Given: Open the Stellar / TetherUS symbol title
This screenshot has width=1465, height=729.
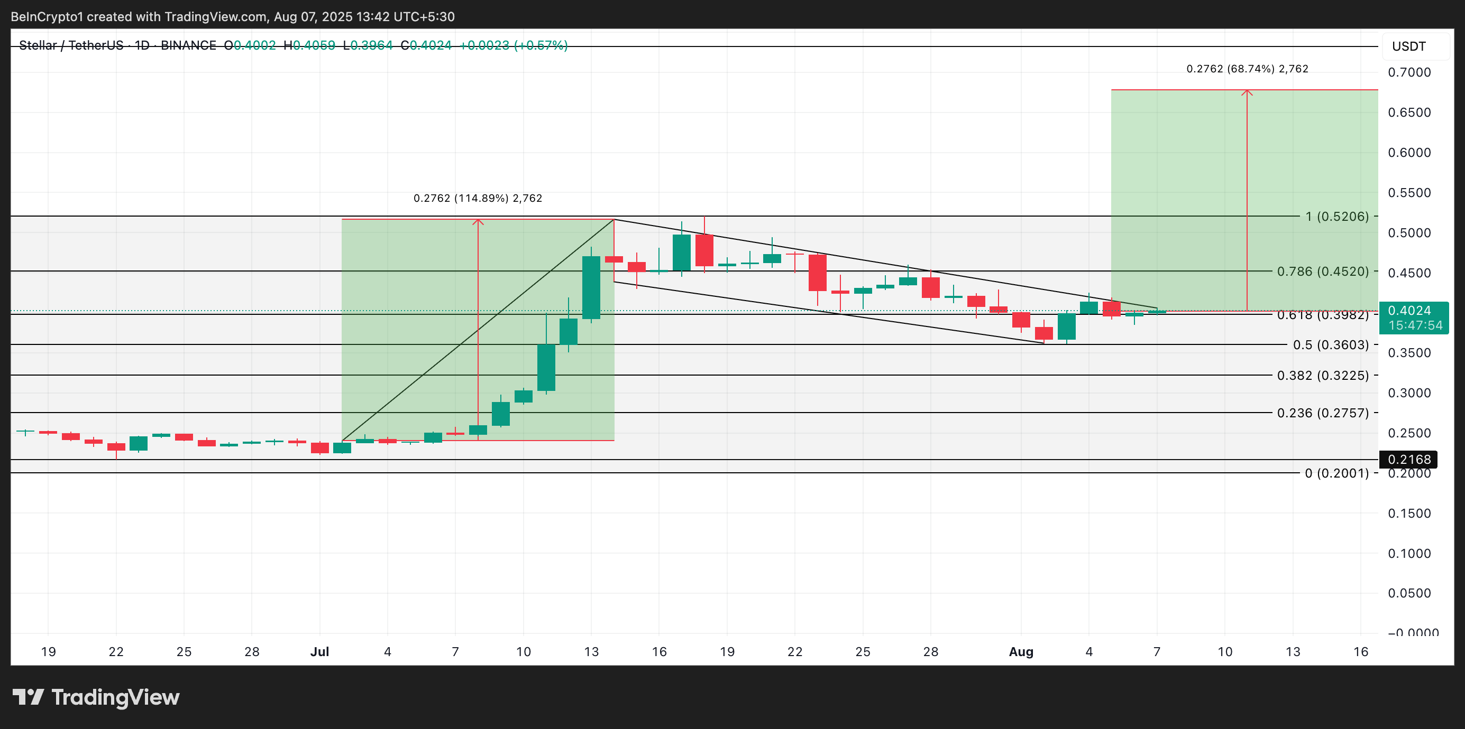Looking at the screenshot, I should coord(70,45).
